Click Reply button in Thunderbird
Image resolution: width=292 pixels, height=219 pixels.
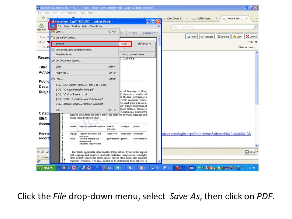click(191, 36)
